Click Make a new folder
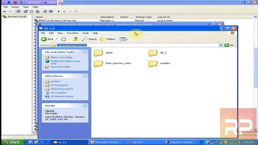258x145 pixels. pyautogui.click(x=62, y=57)
